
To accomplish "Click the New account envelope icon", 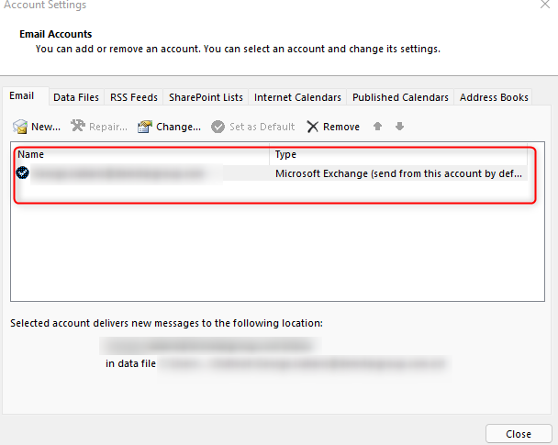I will pos(20,127).
